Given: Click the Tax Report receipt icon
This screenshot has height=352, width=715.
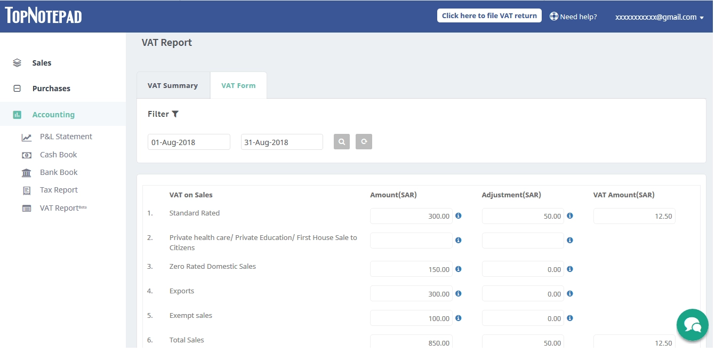Looking at the screenshot, I should point(27,190).
